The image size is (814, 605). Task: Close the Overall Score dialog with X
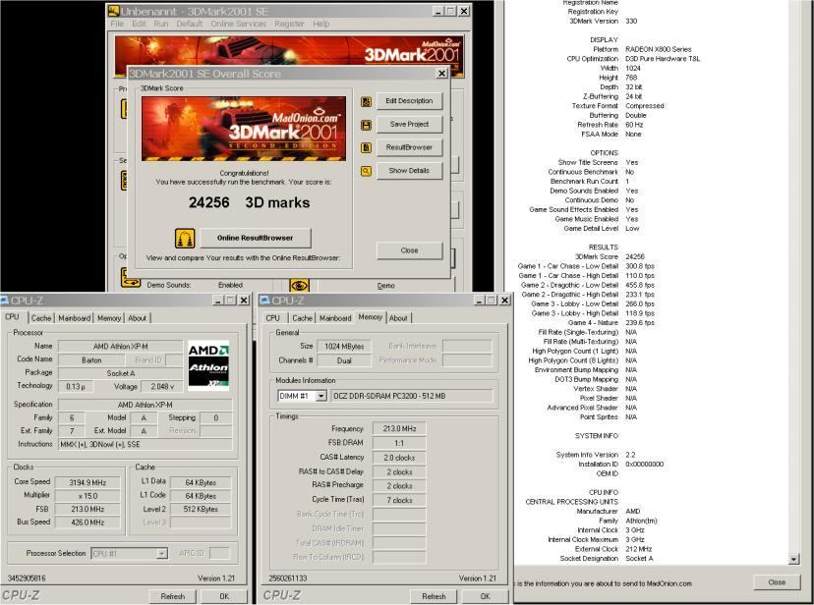click(x=441, y=74)
